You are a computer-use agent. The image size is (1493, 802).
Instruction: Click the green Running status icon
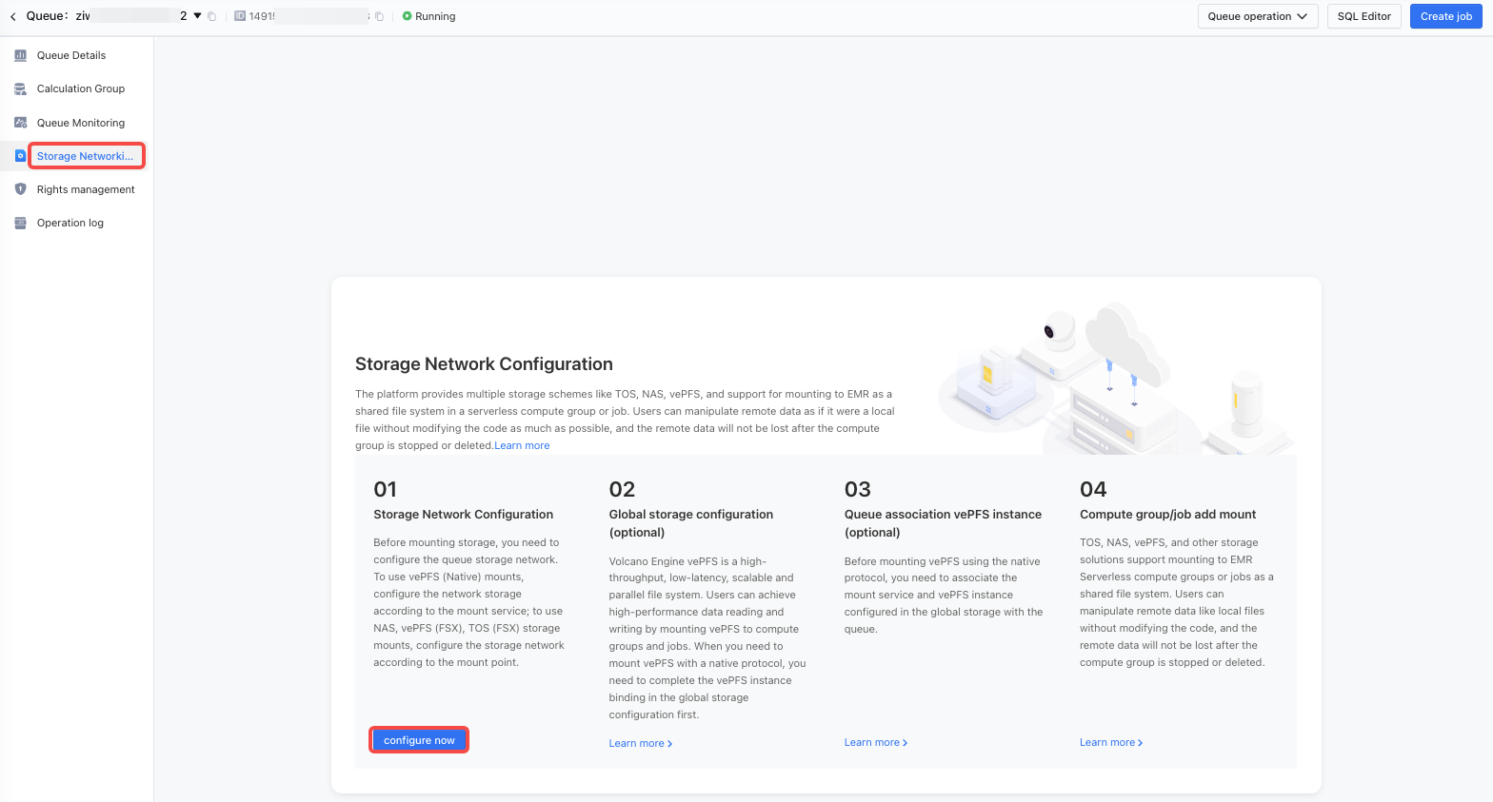point(407,16)
